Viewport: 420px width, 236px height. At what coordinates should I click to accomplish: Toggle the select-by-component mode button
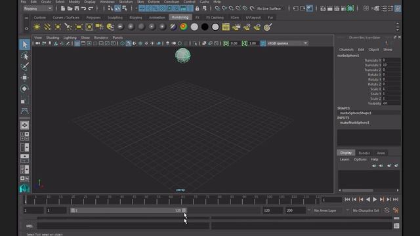[124, 9]
